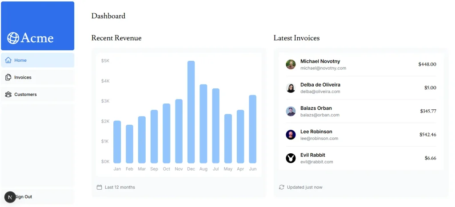Click the Updated just now label

coord(305,187)
